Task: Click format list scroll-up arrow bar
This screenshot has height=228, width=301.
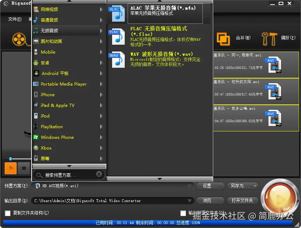Action: (x=160, y=1)
